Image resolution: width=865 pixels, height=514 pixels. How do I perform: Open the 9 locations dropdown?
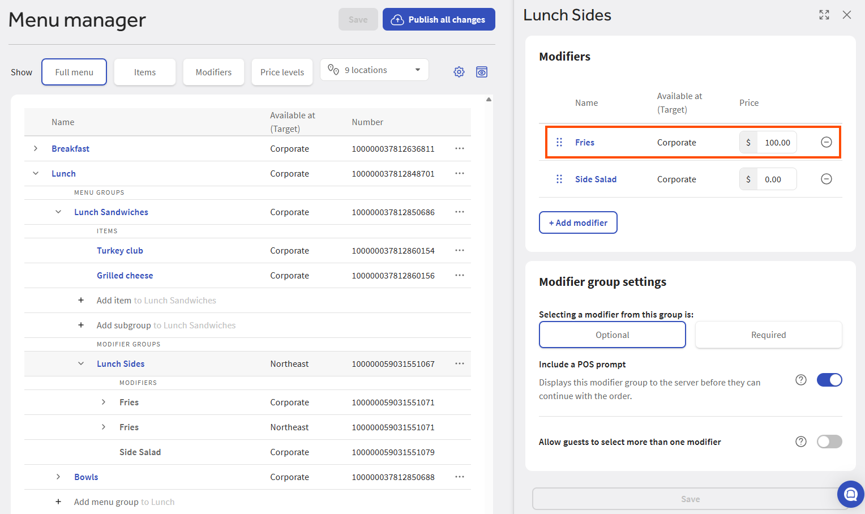click(374, 70)
